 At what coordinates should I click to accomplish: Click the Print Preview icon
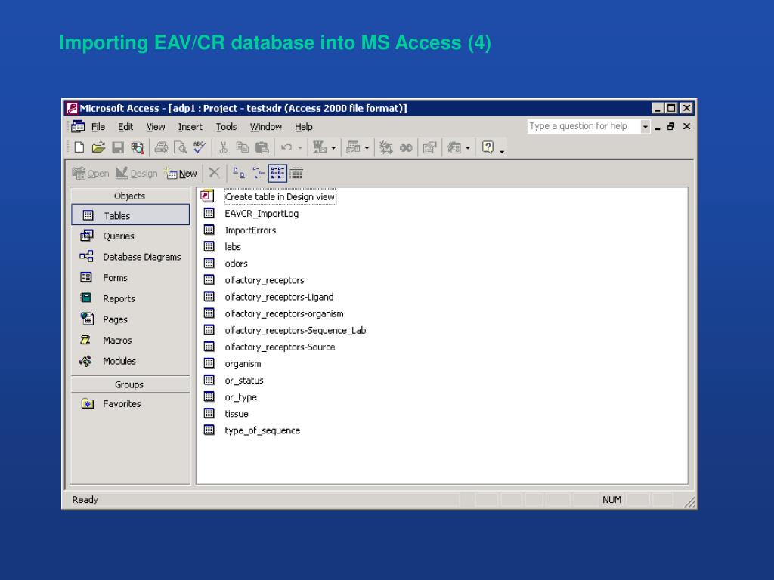(180, 147)
